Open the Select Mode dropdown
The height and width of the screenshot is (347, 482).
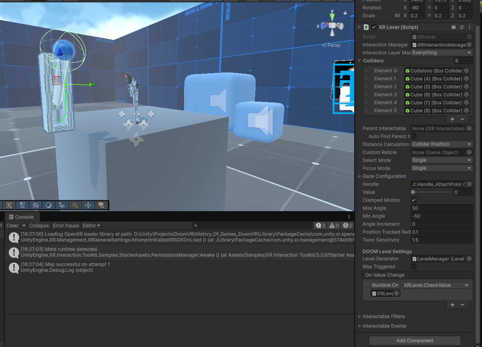pos(442,160)
